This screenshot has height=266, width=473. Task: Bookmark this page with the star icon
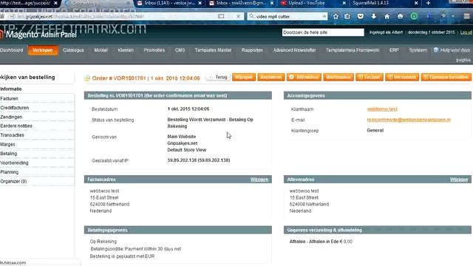[336, 16]
